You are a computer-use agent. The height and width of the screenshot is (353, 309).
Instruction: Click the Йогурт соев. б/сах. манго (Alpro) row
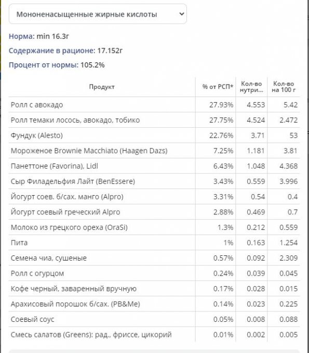pyautogui.click(x=154, y=197)
